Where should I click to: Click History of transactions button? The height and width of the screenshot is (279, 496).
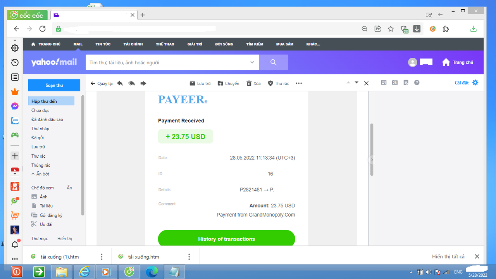coord(227,239)
